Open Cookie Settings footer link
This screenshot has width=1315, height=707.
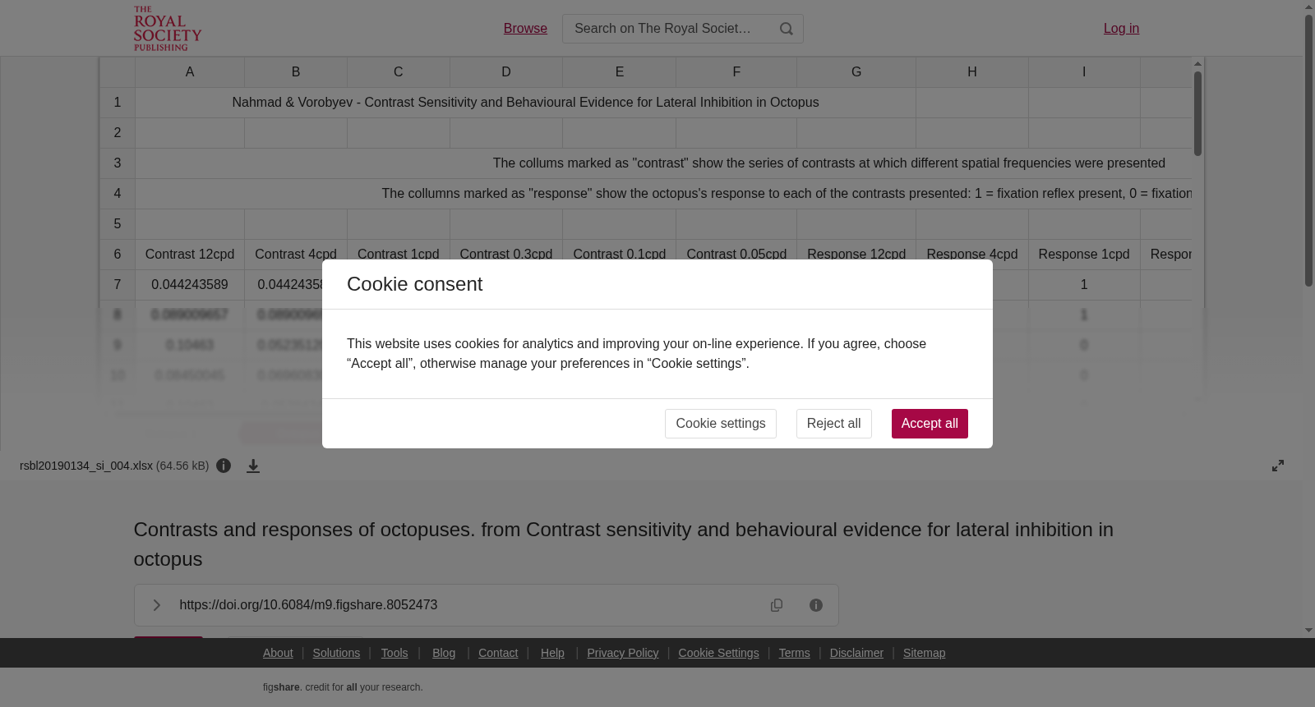718,653
